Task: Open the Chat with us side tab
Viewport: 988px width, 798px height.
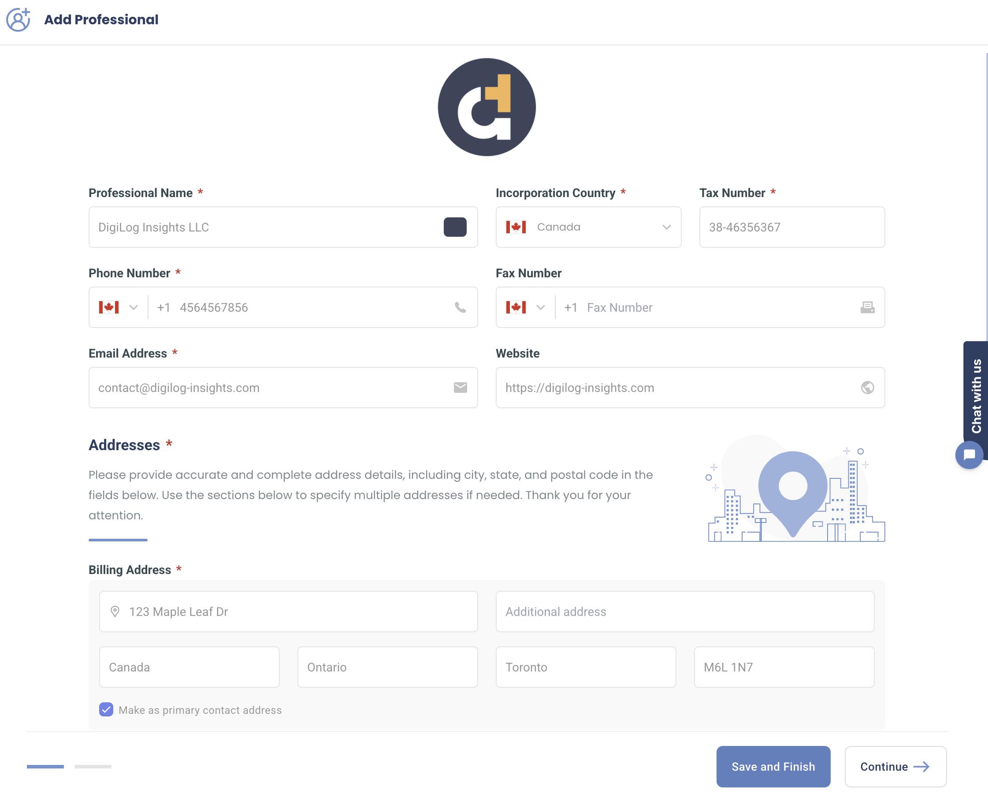Action: pos(976,395)
